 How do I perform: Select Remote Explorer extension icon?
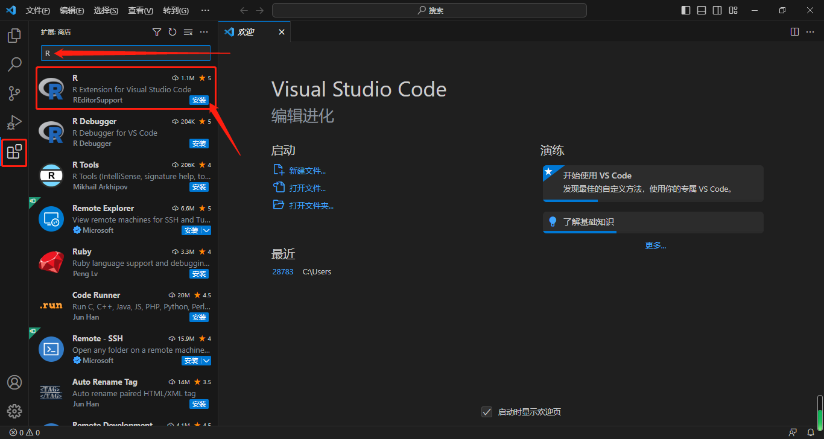click(x=51, y=219)
